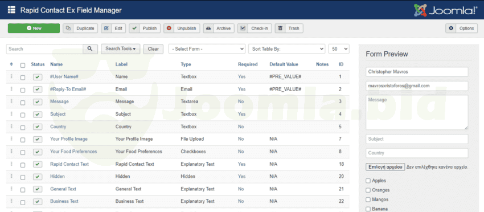Tick the checkbox for Your Food Preferences row

(23, 153)
